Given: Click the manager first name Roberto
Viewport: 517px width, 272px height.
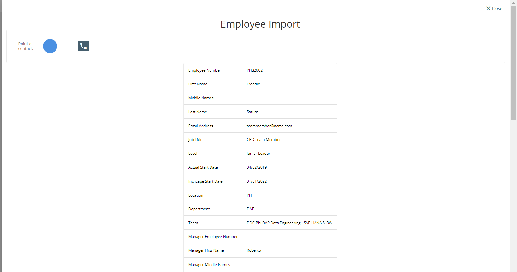Looking at the screenshot, I should pyautogui.click(x=254, y=250).
